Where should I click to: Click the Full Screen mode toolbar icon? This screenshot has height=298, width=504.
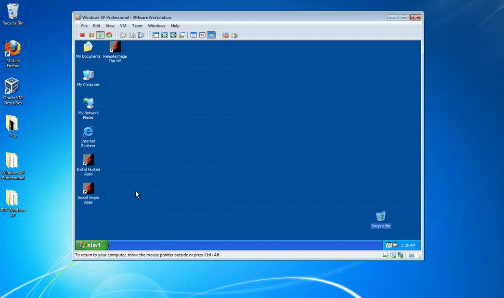(x=173, y=35)
